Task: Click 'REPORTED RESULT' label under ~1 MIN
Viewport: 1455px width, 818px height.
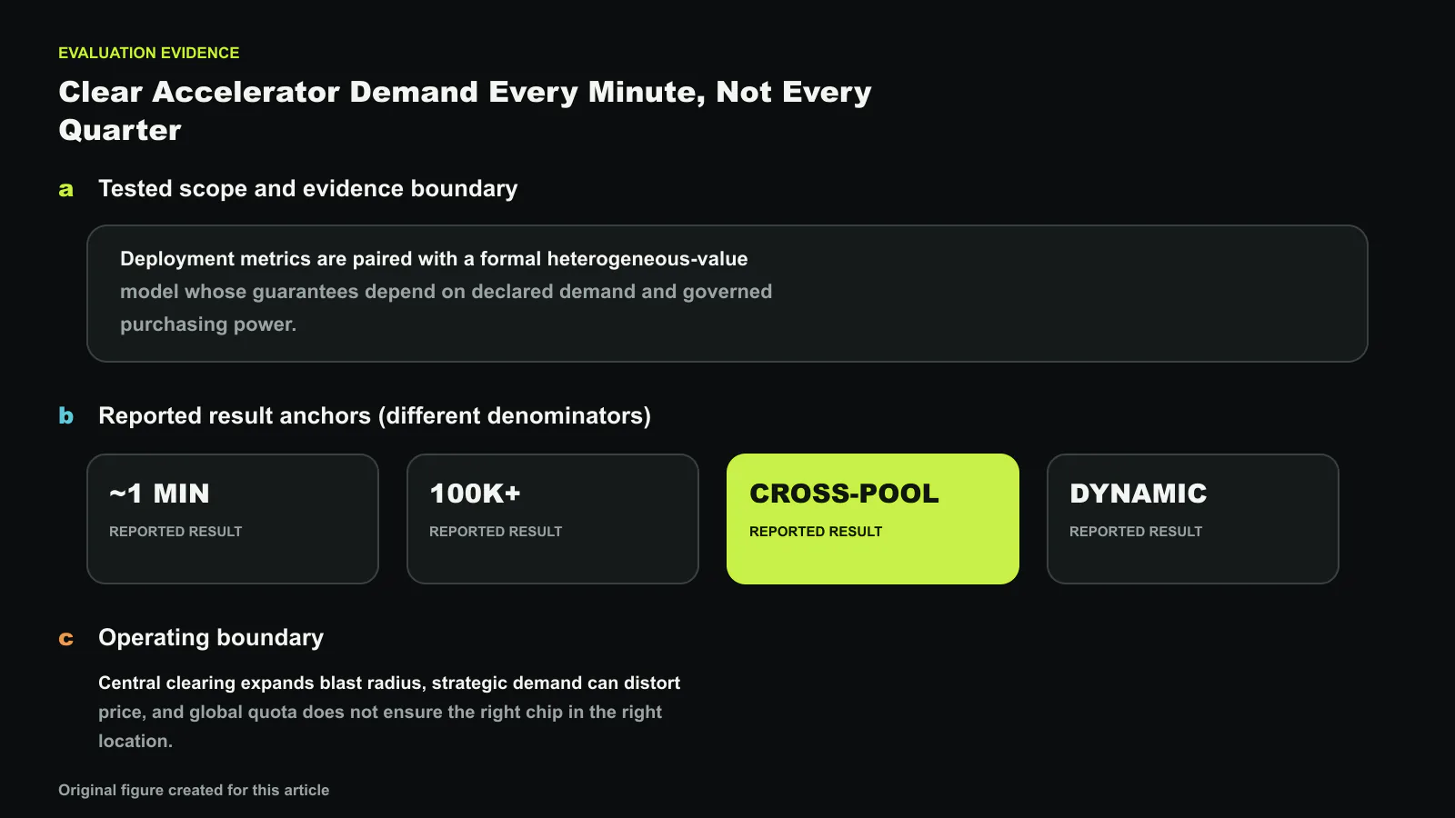Action: tap(176, 532)
